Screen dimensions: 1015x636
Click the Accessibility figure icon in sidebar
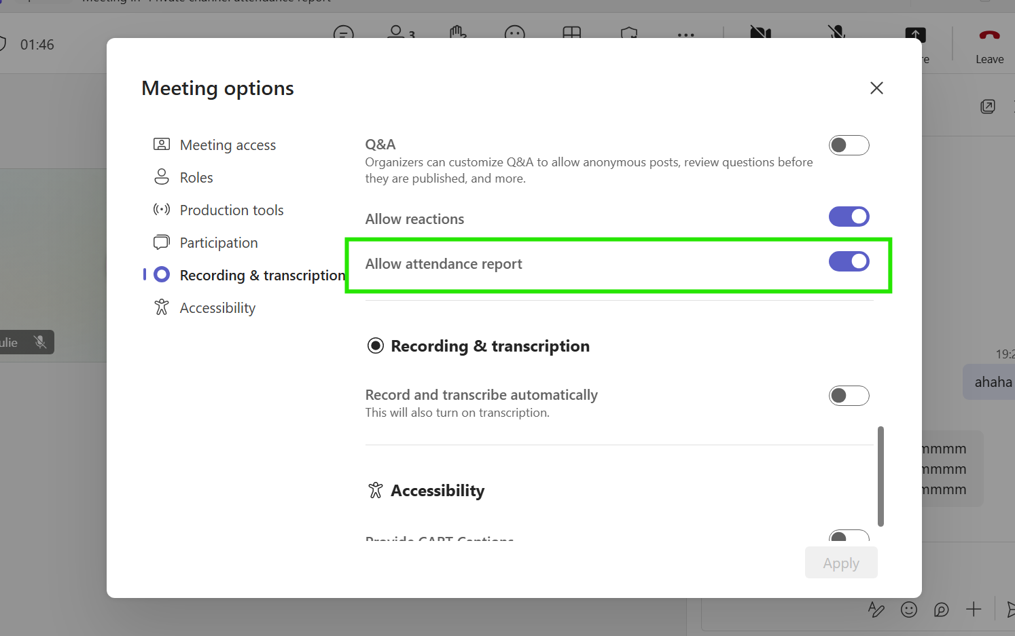click(x=162, y=307)
